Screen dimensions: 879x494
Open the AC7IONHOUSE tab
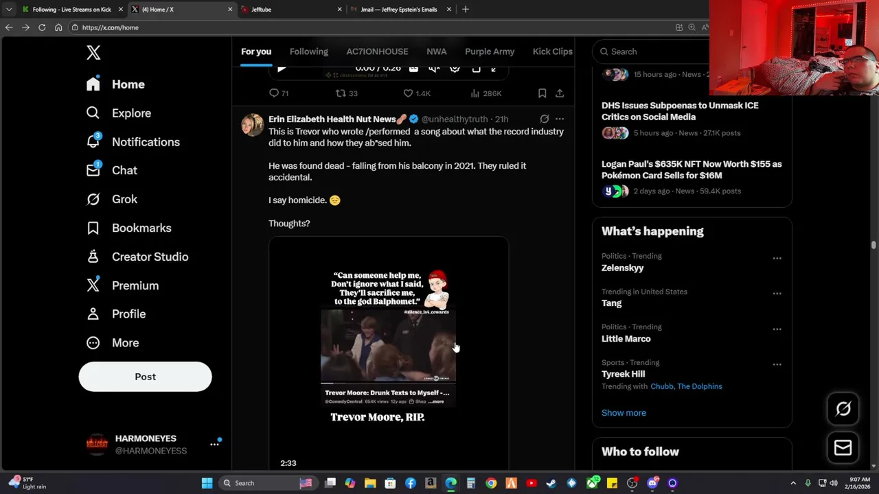[x=377, y=51]
